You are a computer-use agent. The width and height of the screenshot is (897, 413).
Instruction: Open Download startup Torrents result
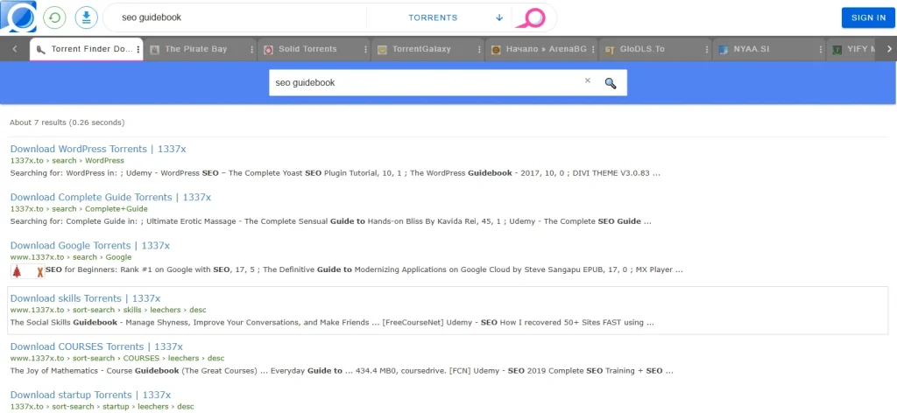click(90, 395)
